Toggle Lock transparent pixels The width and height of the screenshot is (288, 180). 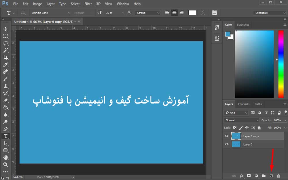click(x=235, y=128)
